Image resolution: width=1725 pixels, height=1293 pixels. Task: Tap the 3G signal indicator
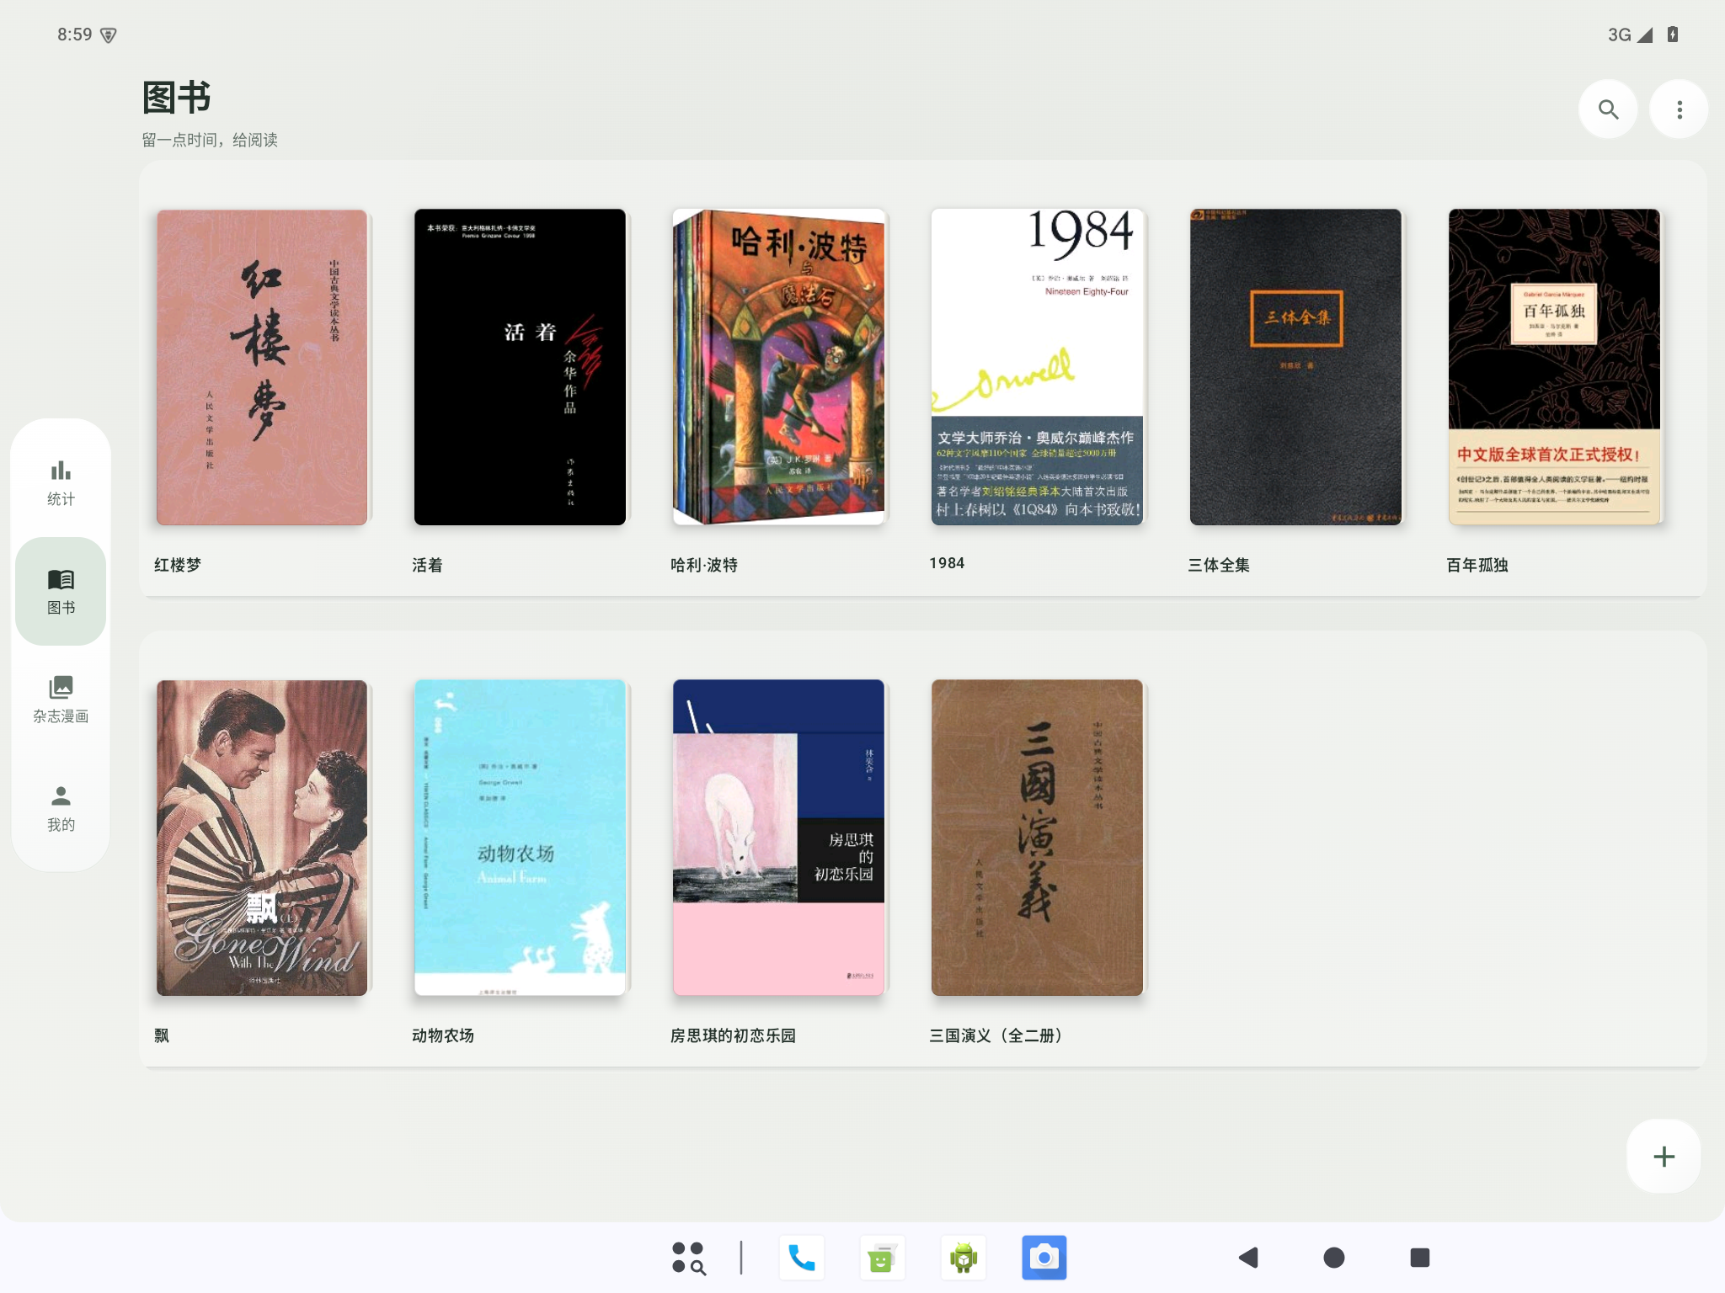pyautogui.click(x=1630, y=35)
